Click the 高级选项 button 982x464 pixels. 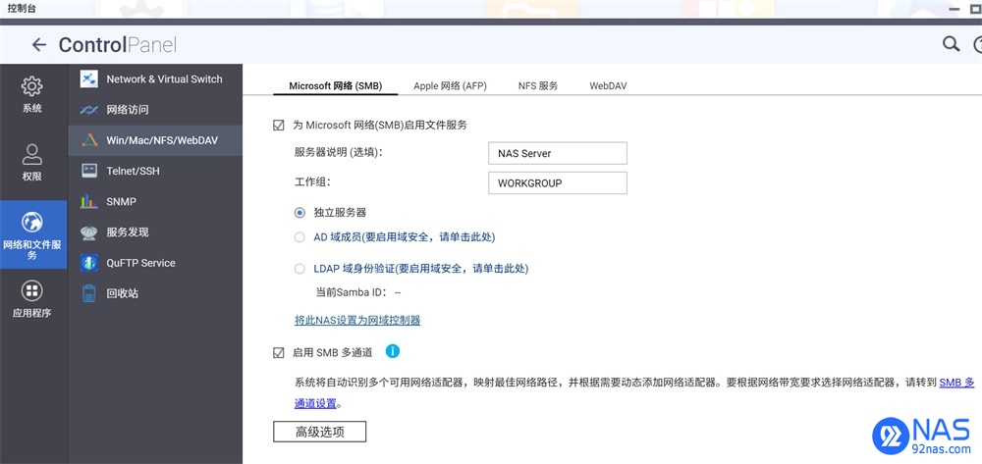pyautogui.click(x=319, y=432)
